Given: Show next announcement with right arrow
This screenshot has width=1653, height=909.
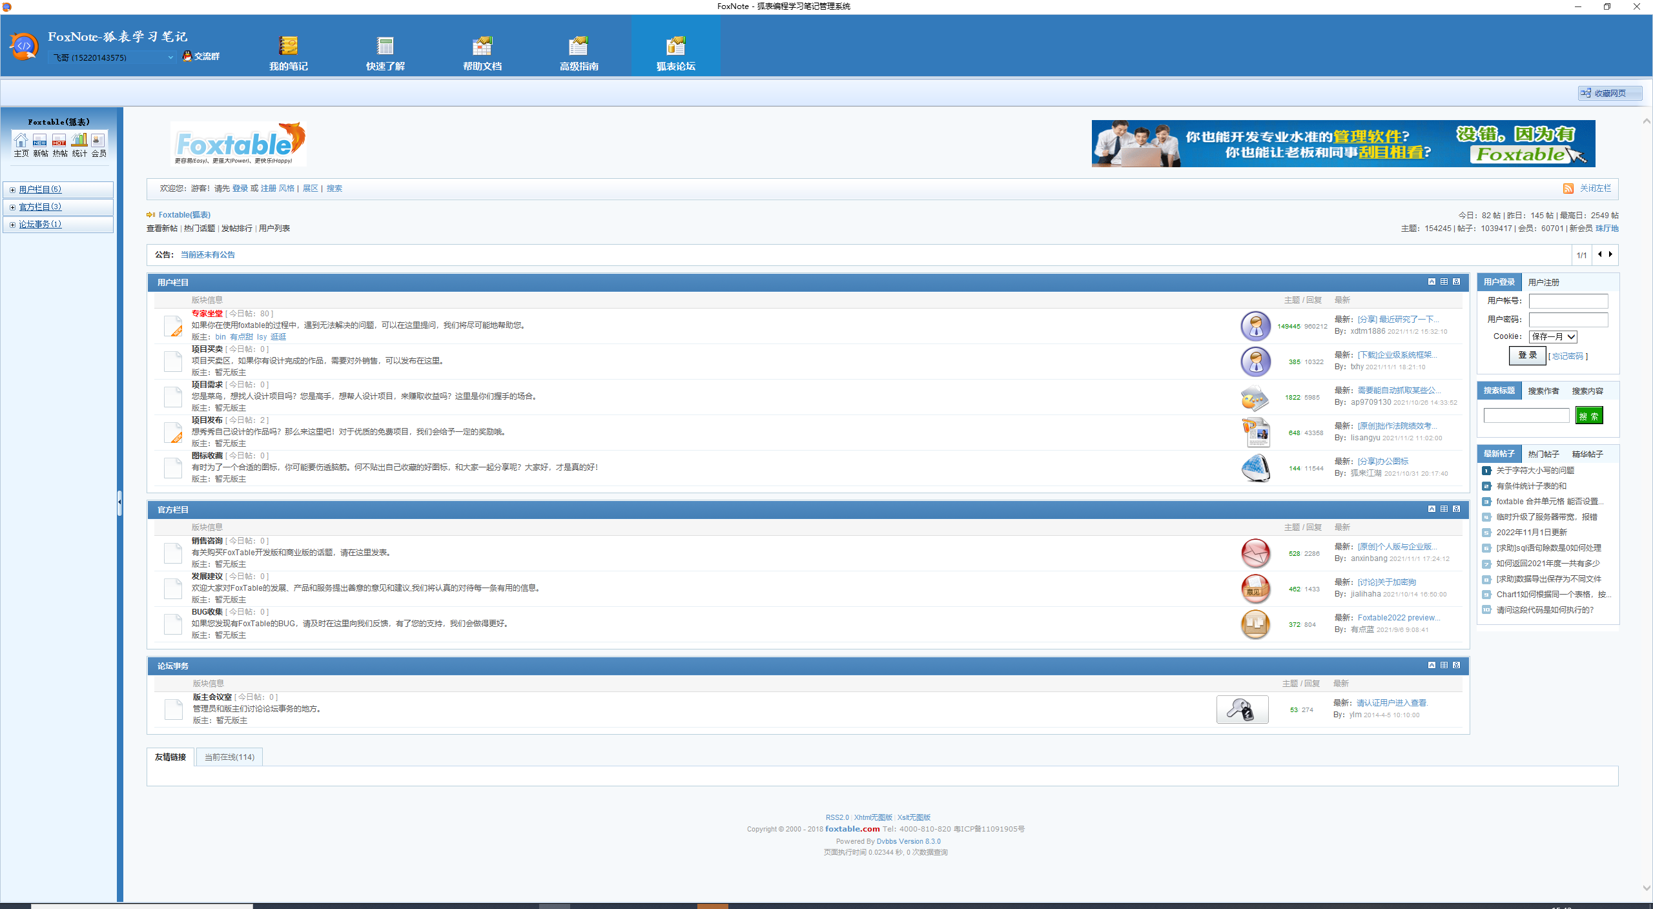Looking at the screenshot, I should pyautogui.click(x=1610, y=254).
